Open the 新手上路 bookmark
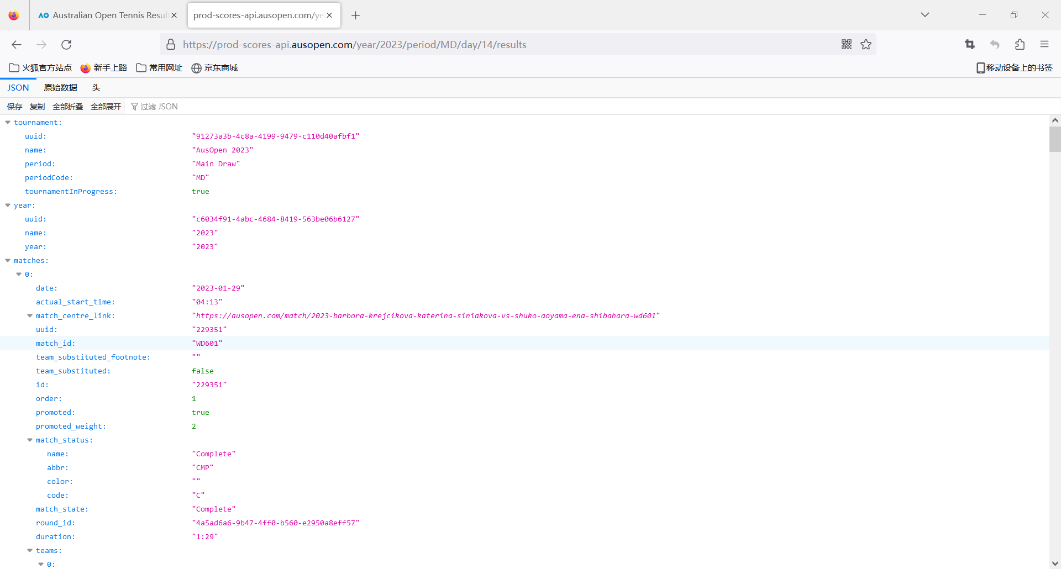Screen dimensions: 1061x569 [x=104, y=68]
